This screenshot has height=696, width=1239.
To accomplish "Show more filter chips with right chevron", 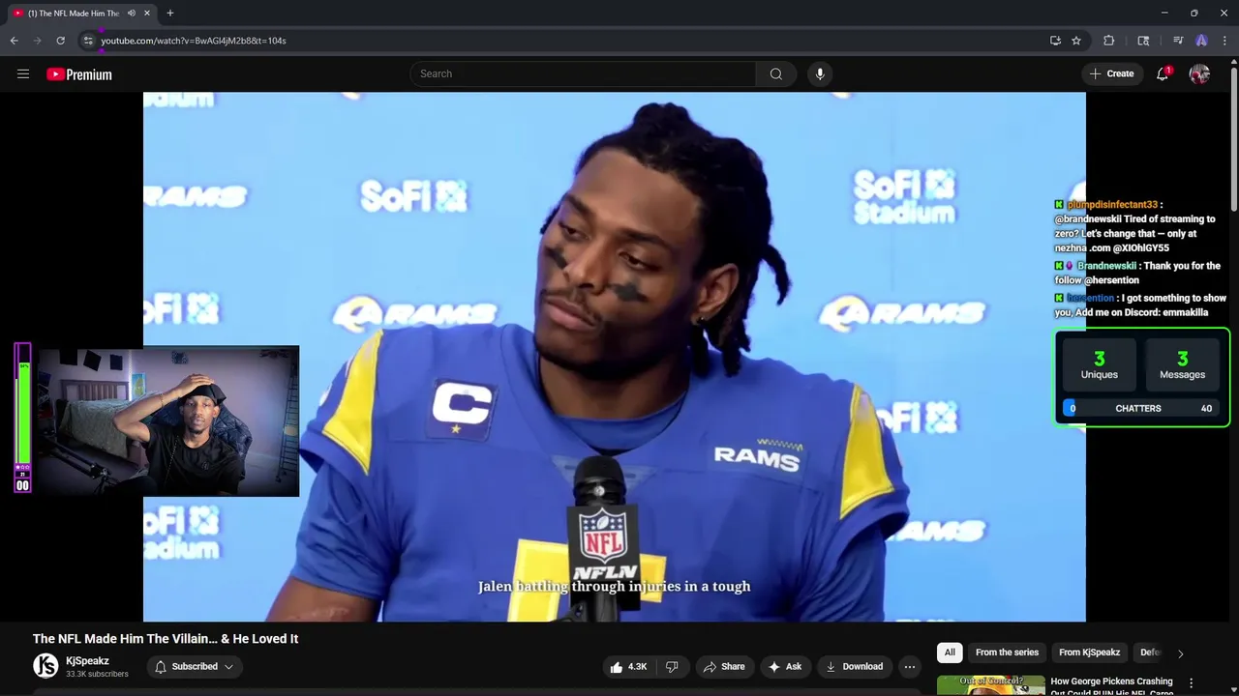I will coord(1180,653).
